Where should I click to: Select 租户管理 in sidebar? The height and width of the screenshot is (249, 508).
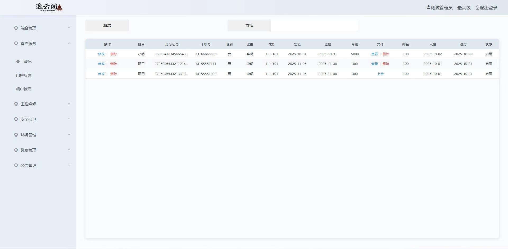(24, 89)
